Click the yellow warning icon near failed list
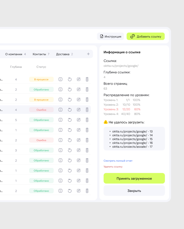 (105, 122)
